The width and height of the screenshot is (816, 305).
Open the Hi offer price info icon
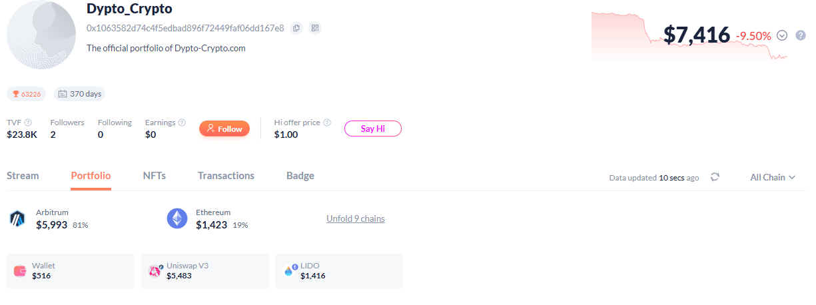(x=327, y=123)
